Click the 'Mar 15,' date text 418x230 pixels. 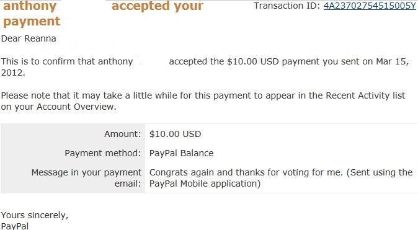[x=392, y=61]
